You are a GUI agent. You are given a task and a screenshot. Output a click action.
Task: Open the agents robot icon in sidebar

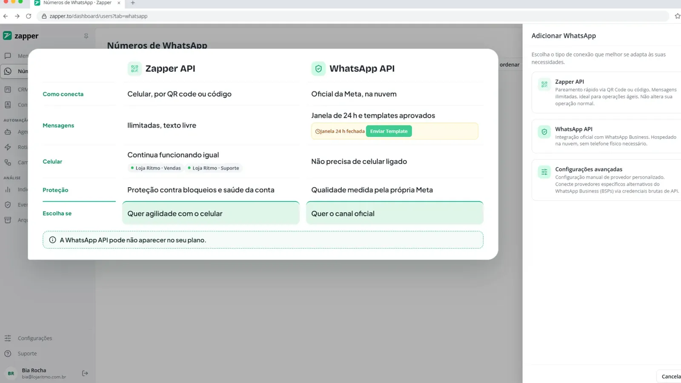pos(8,132)
